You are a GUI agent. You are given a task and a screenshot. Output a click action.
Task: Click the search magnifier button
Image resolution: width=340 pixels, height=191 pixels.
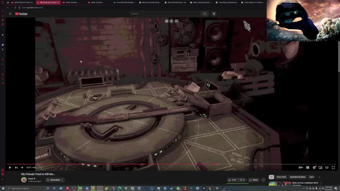point(205,14)
